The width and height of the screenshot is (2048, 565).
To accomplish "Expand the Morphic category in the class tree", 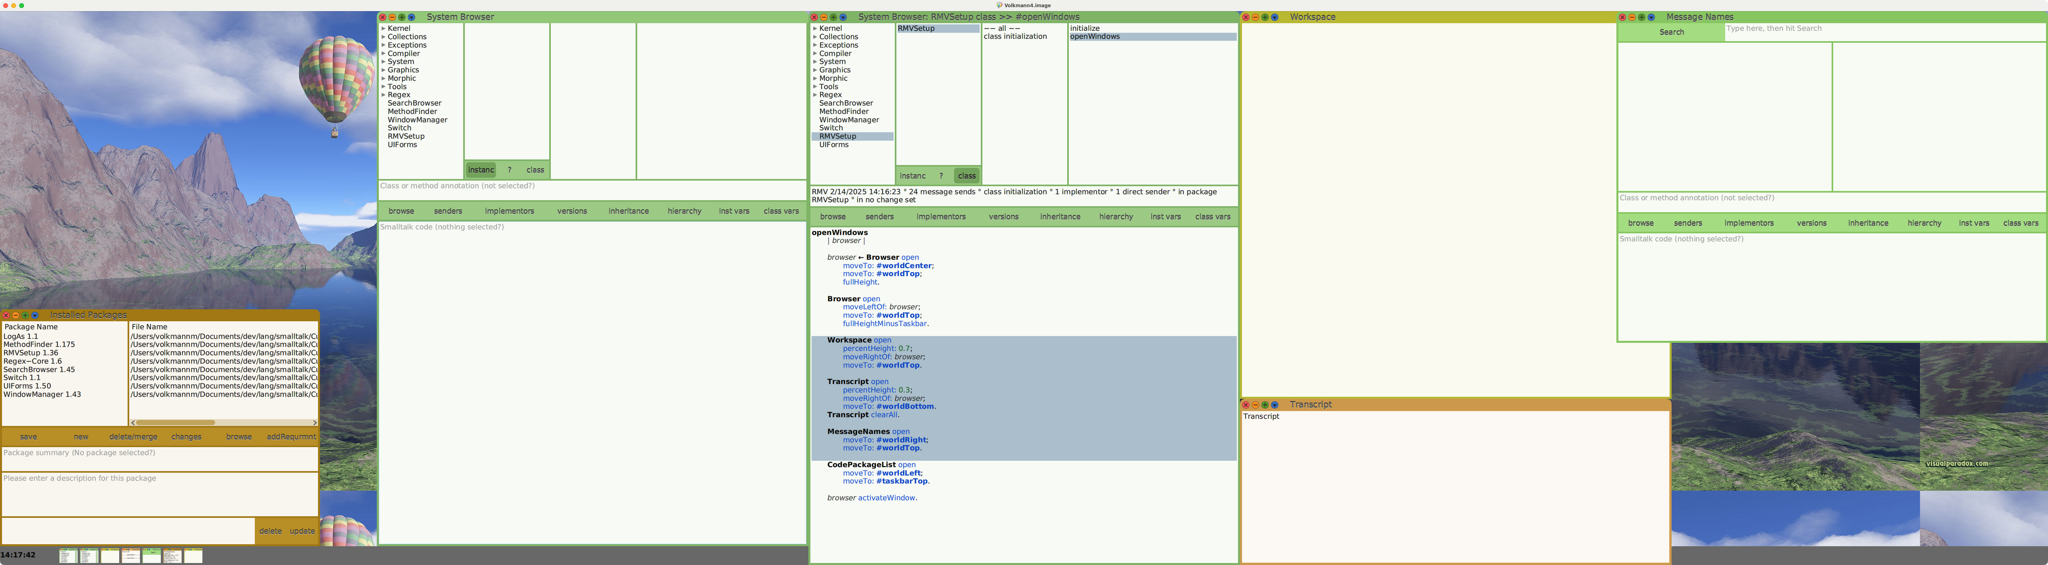I will click(x=384, y=78).
